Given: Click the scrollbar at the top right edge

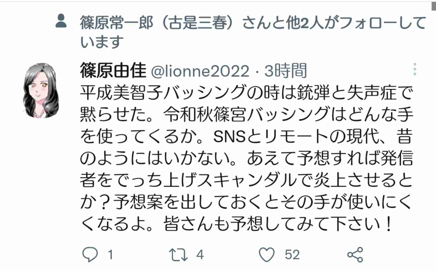Looking at the screenshot, I should [434, 6].
